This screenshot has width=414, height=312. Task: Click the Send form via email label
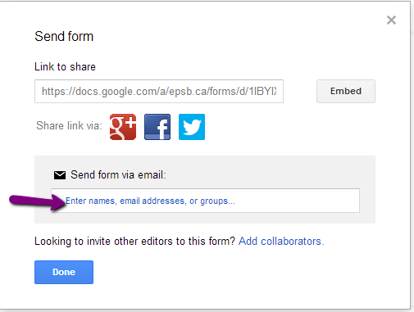tap(118, 175)
